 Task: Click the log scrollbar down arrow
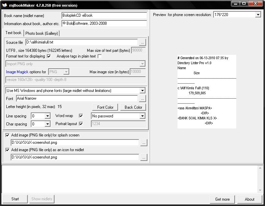[x=260, y=190]
